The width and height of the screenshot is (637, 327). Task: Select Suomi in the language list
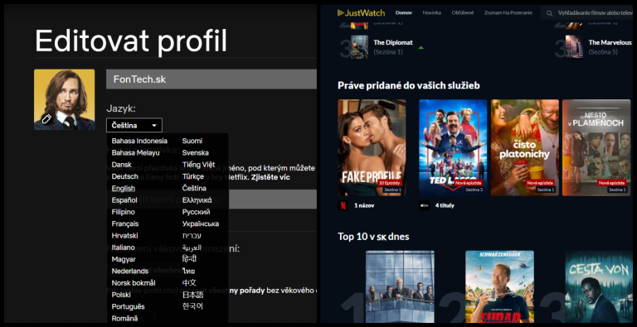click(x=192, y=142)
